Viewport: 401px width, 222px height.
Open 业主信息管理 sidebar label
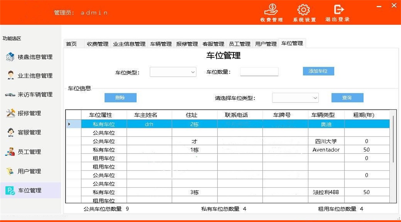coord(35,76)
